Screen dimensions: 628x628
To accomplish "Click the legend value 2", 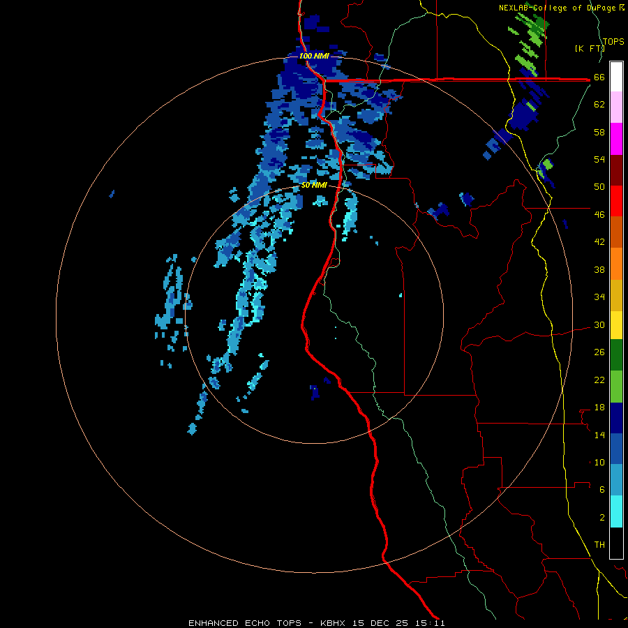I will 602,517.
